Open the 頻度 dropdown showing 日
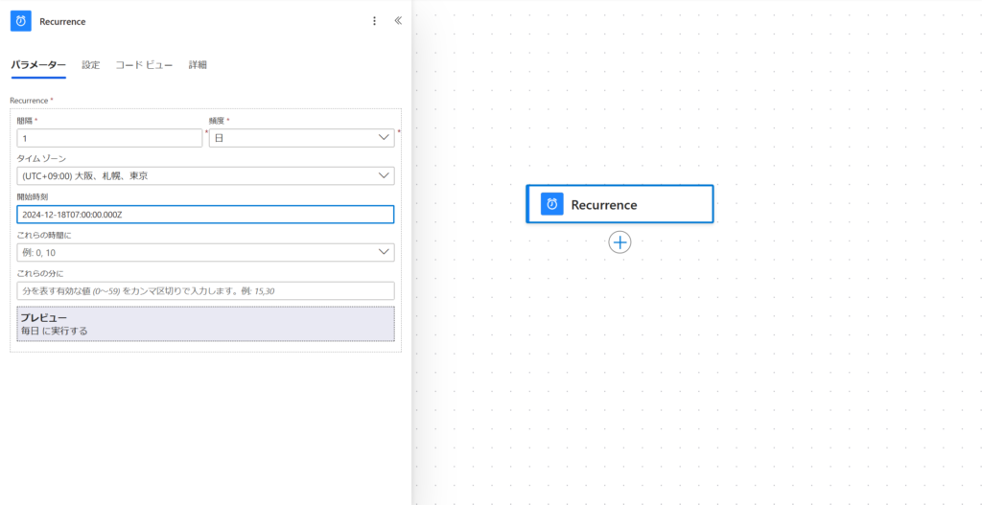 click(x=301, y=138)
